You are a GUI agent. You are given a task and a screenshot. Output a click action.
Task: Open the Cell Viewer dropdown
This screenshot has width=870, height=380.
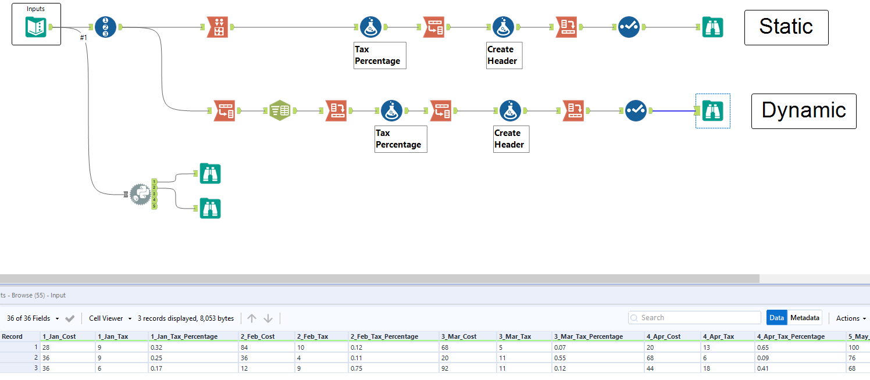(x=109, y=318)
